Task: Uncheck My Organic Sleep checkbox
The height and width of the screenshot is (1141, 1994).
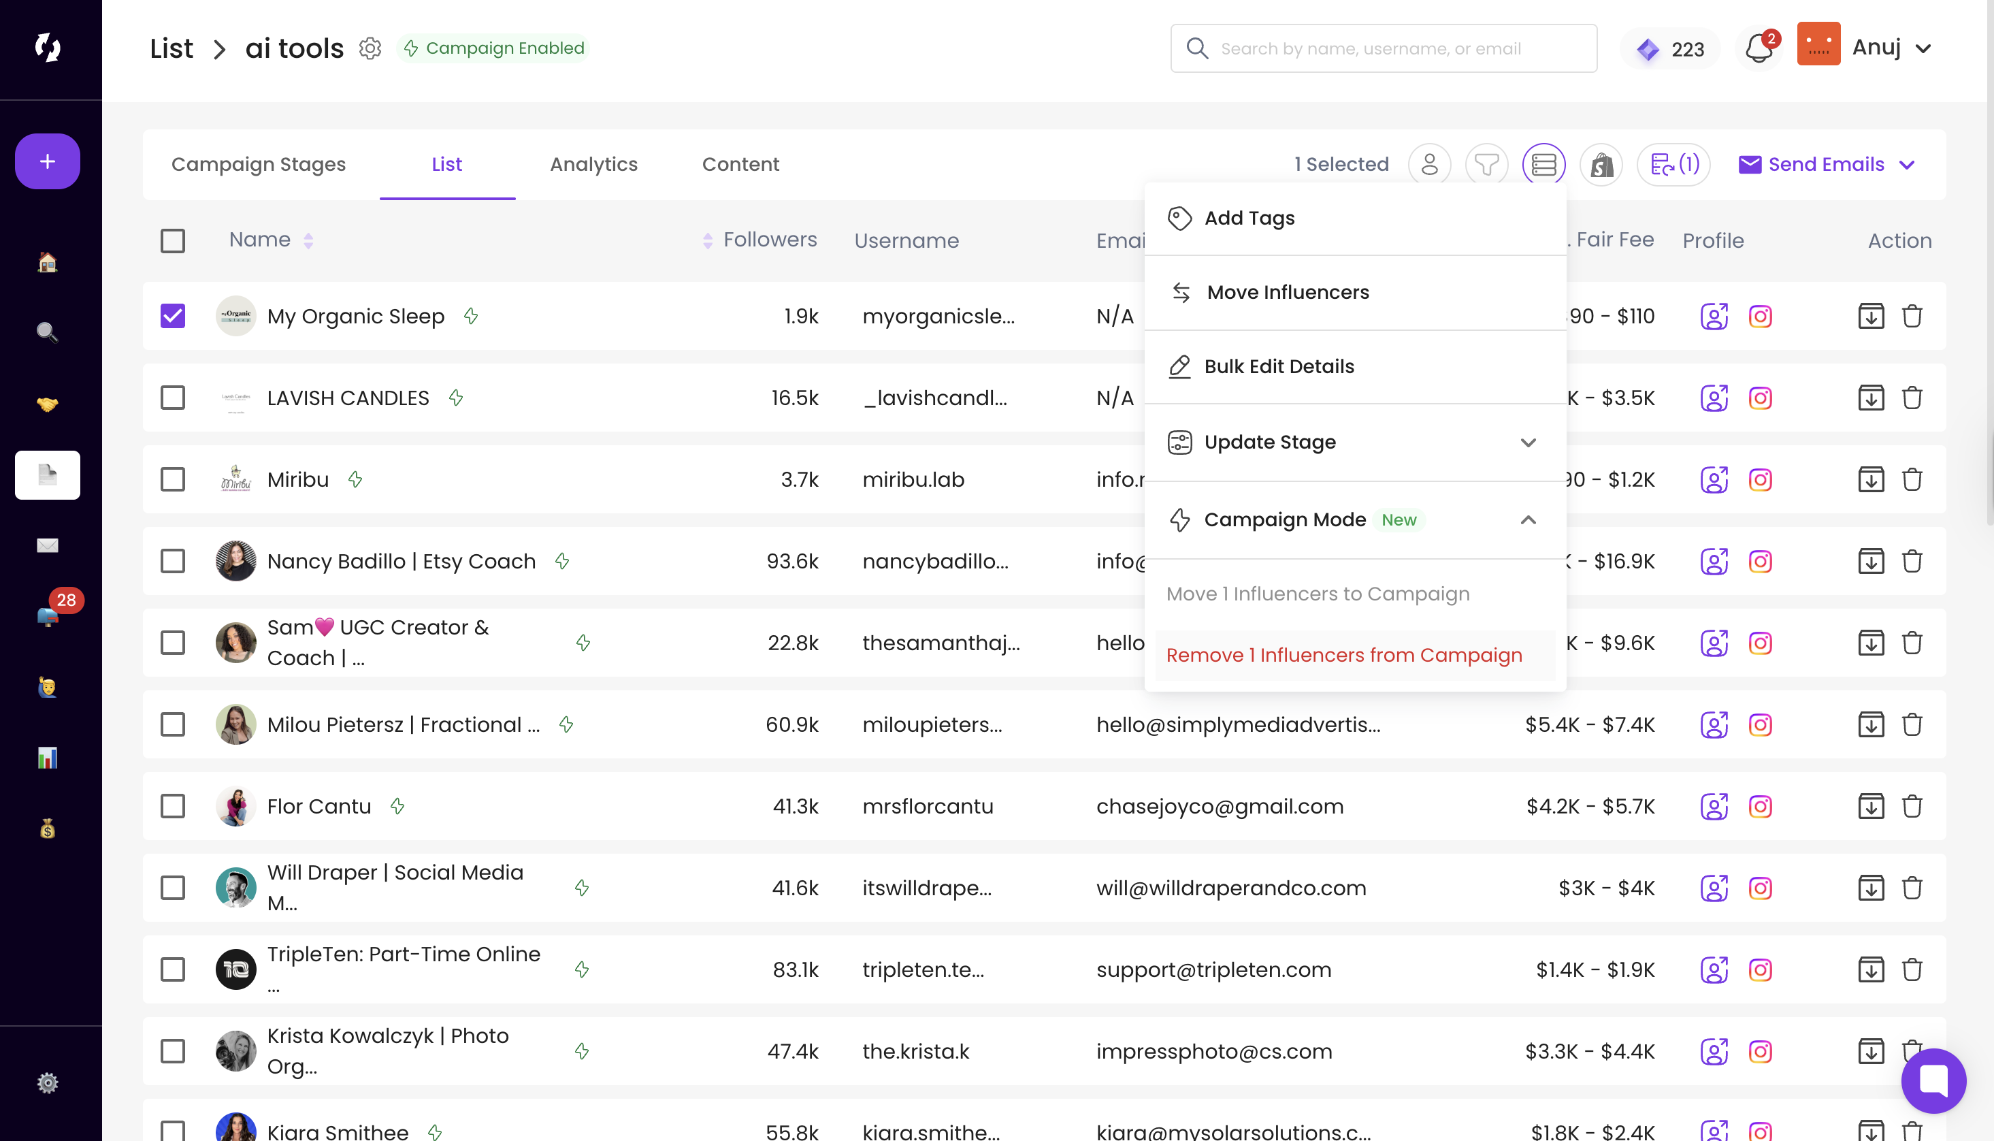Action: (x=172, y=317)
